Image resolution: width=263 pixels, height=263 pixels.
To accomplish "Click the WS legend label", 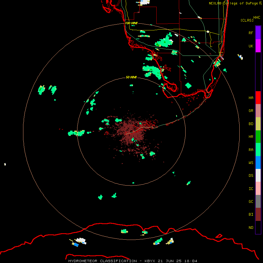I will tap(251, 163).
